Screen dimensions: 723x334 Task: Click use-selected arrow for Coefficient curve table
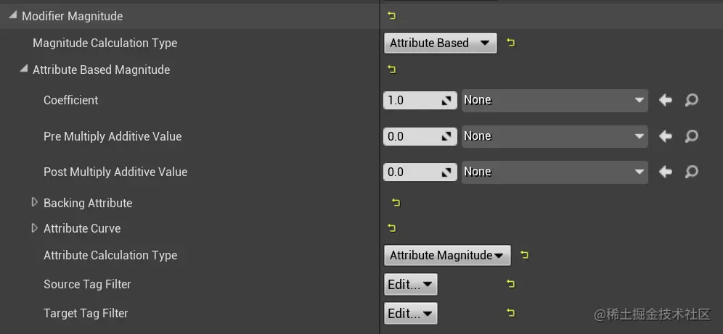pyautogui.click(x=665, y=100)
